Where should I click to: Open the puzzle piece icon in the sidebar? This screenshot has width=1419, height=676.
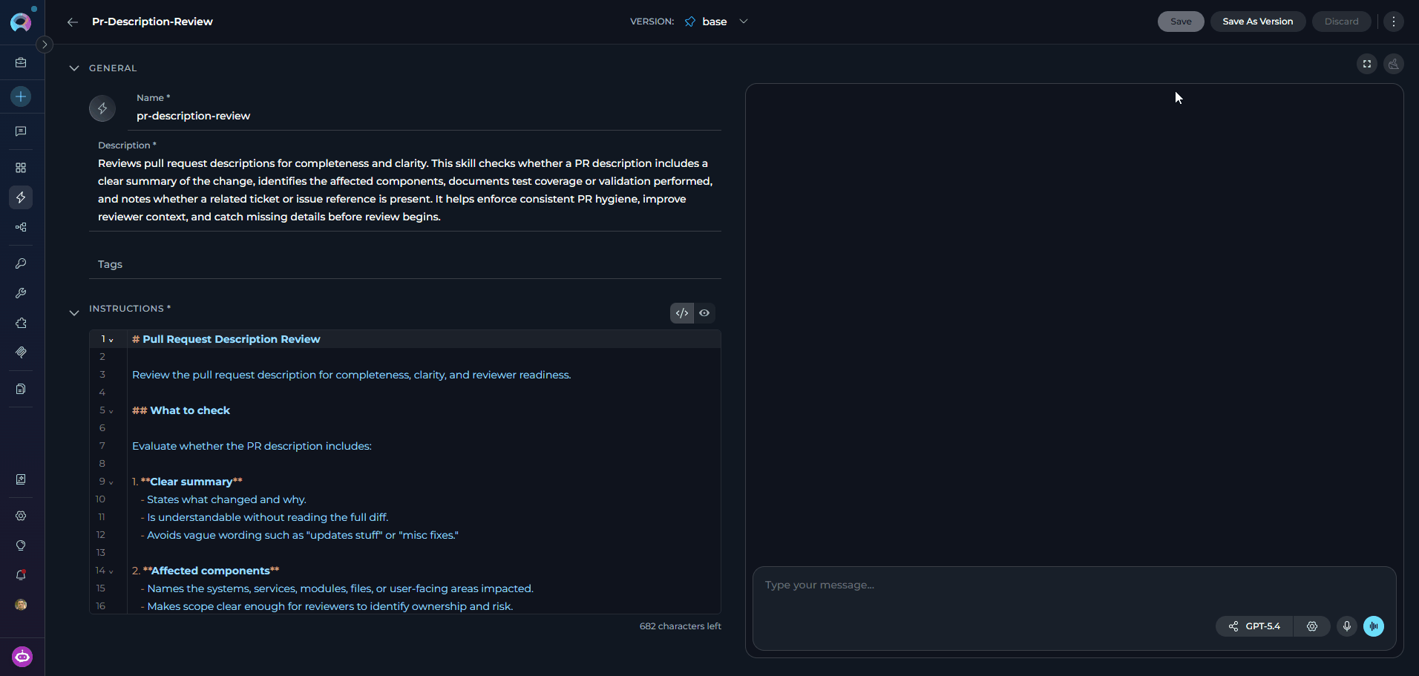[21, 323]
